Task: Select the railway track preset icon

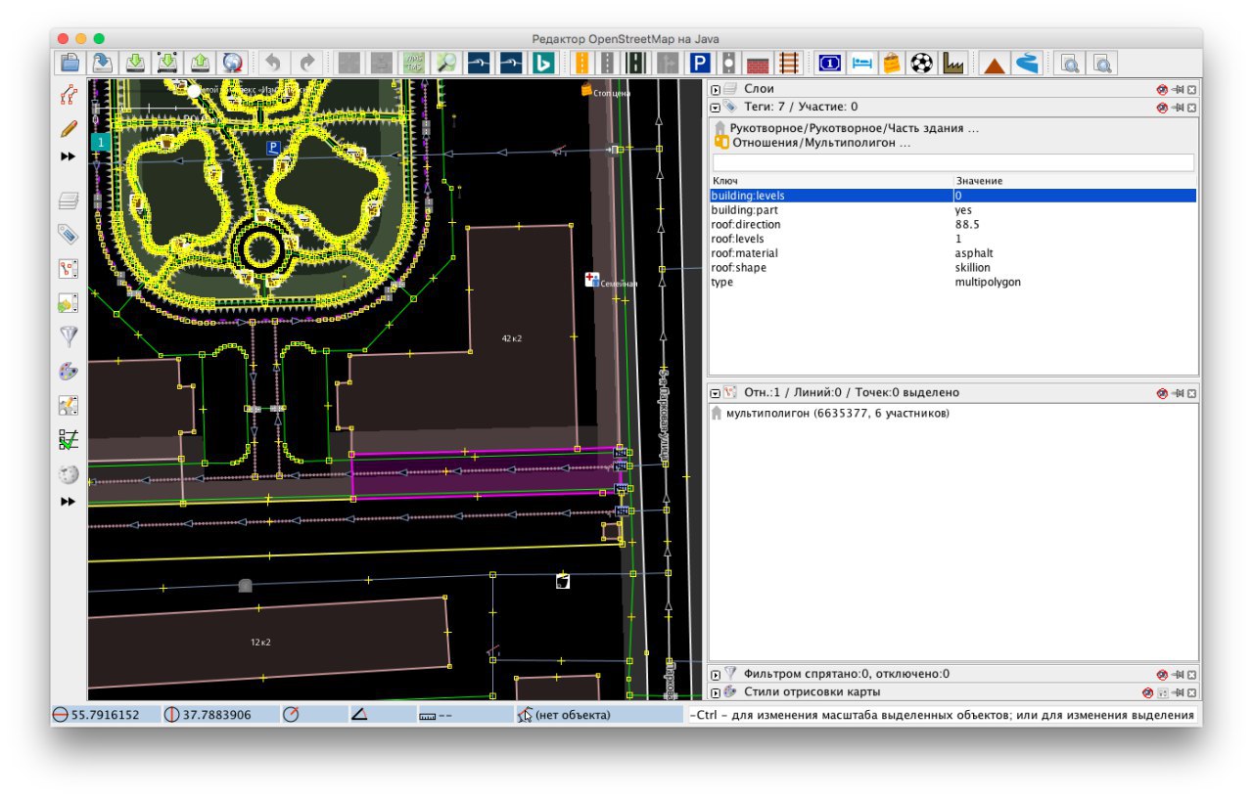Action: coord(788,63)
